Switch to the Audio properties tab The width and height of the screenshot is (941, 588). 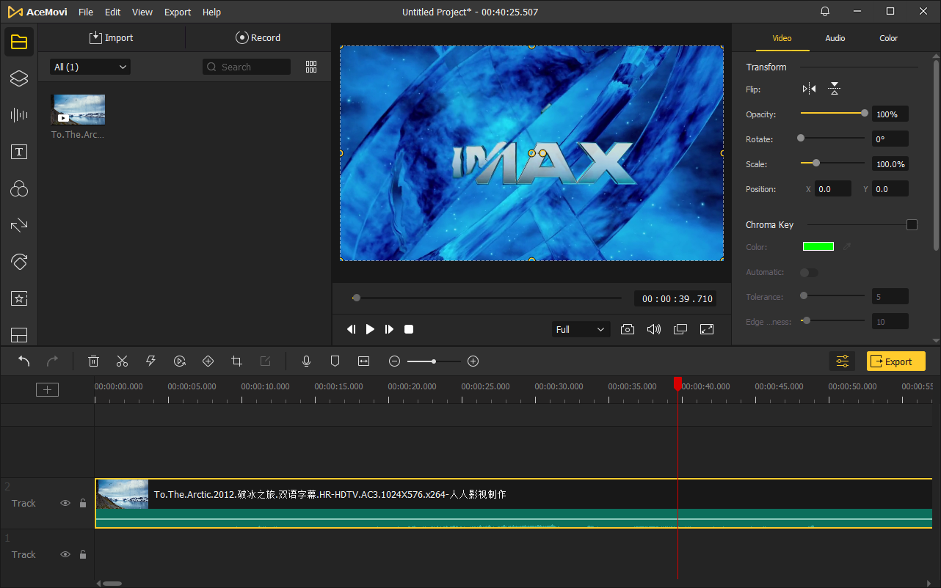[835, 38]
